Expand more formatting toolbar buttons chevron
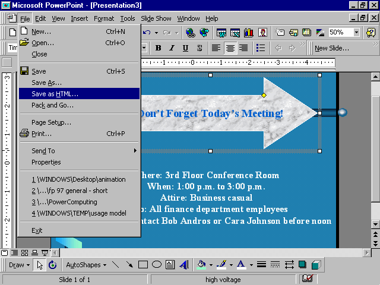Viewport: 380px width, 285px height. pos(302,45)
